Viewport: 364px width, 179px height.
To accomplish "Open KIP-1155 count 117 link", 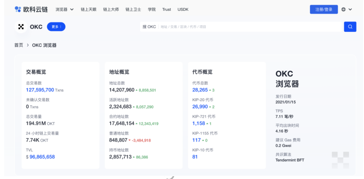I will (x=197, y=140).
